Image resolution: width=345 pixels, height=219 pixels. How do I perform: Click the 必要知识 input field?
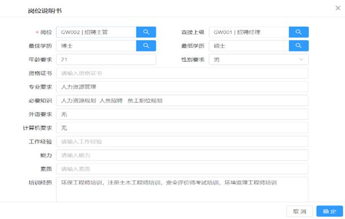tap(182, 100)
